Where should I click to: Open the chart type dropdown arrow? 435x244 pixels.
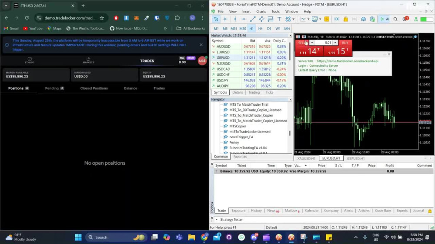[x=308, y=19]
